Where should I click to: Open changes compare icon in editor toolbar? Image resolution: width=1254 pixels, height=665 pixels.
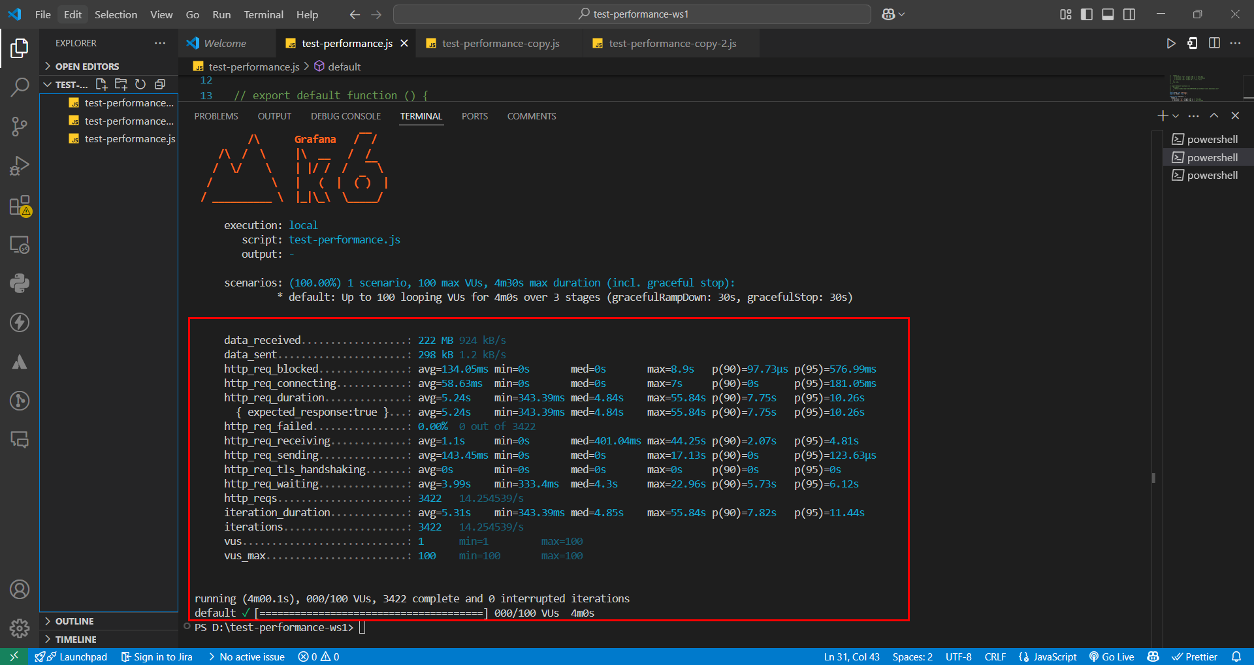pos(1193,43)
